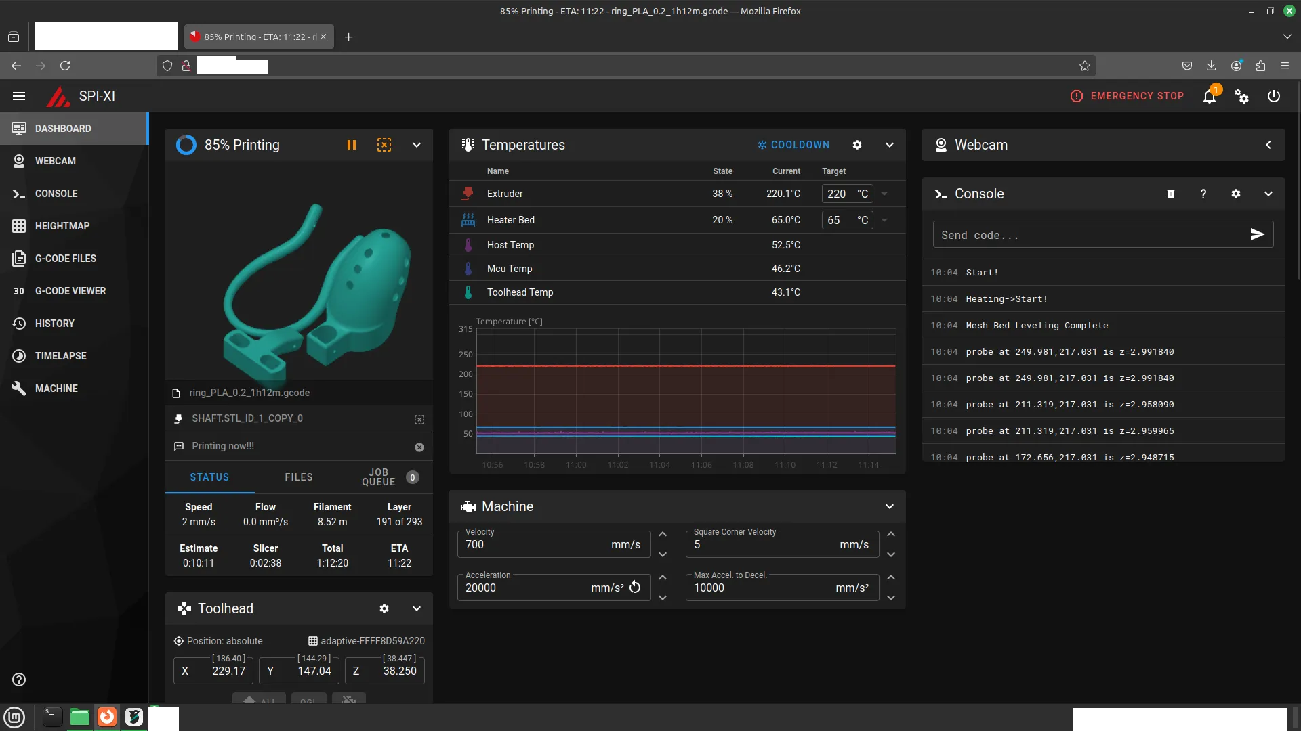The height and width of the screenshot is (731, 1301).
Task: Open Heightmap from the sidebar
Action: click(62, 226)
